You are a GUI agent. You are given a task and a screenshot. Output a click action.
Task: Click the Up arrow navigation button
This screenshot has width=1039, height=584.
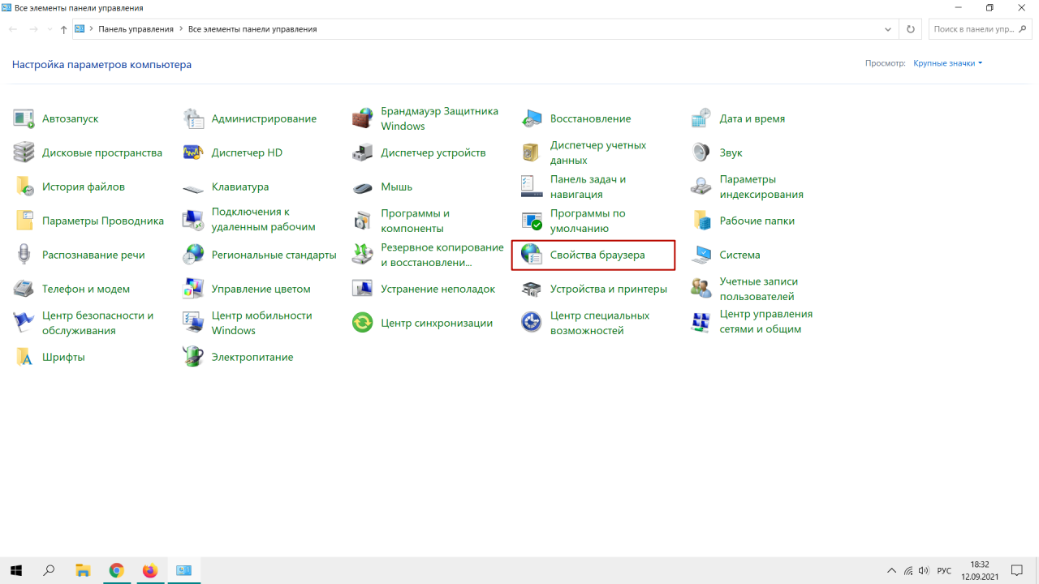click(x=63, y=29)
